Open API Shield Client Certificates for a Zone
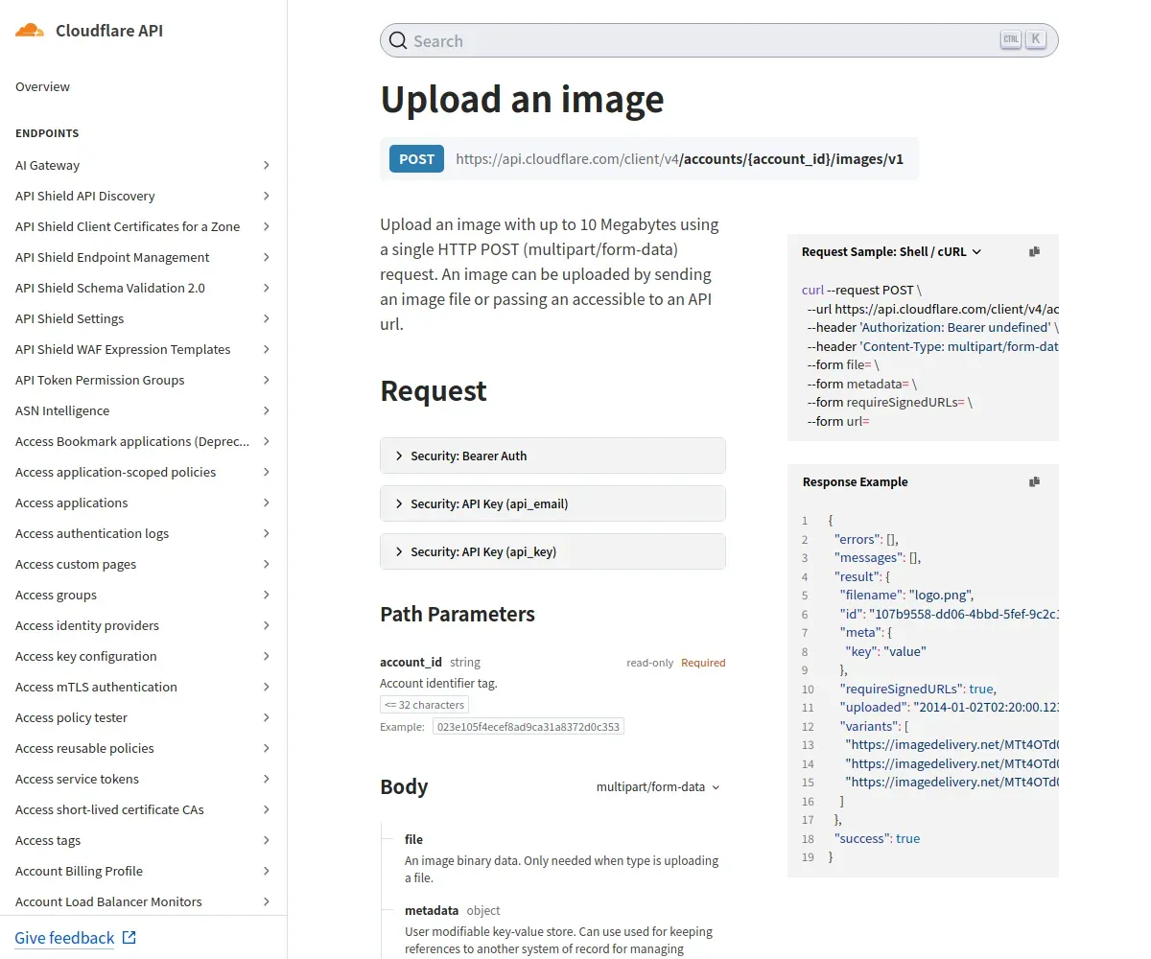The height and width of the screenshot is (959, 1151). [128, 226]
